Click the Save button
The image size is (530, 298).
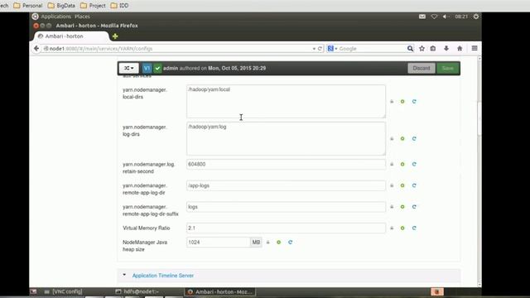[x=447, y=68]
